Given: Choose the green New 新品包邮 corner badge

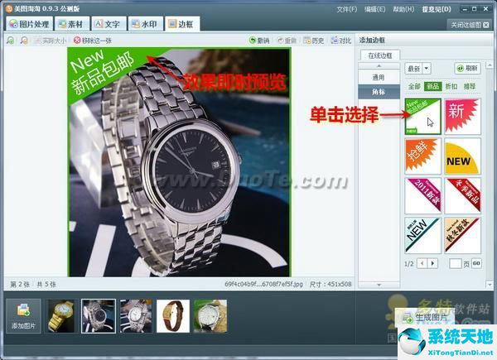Looking at the screenshot, I should [422, 116].
